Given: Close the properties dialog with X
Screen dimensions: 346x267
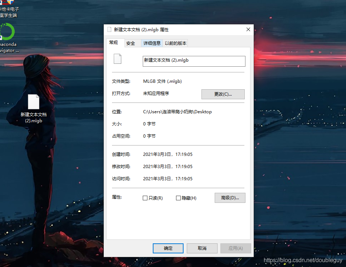Looking at the screenshot, I should tap(248, 30).
